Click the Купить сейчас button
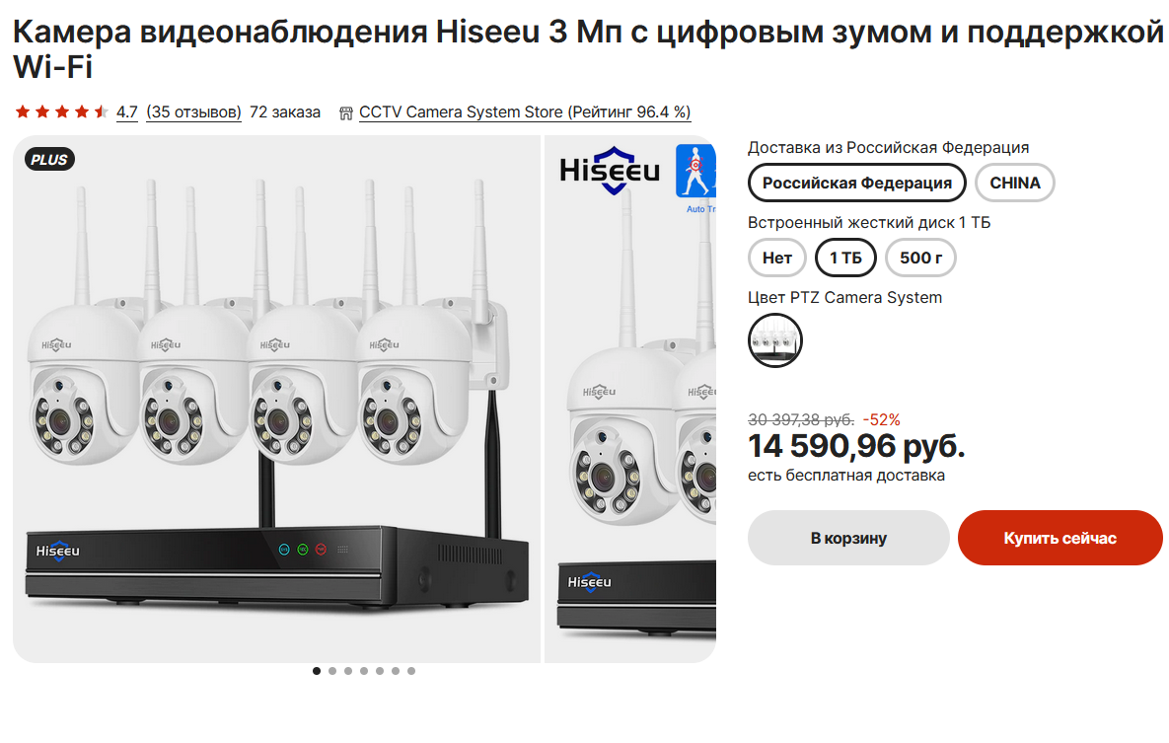The height and width of the screenshot is (743, 1169). pos(1060,538)
